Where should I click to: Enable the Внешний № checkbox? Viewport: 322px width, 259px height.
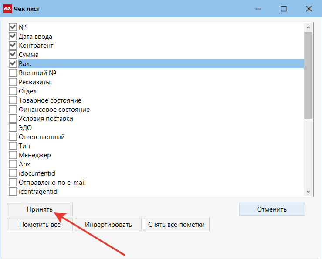point(13,73)
